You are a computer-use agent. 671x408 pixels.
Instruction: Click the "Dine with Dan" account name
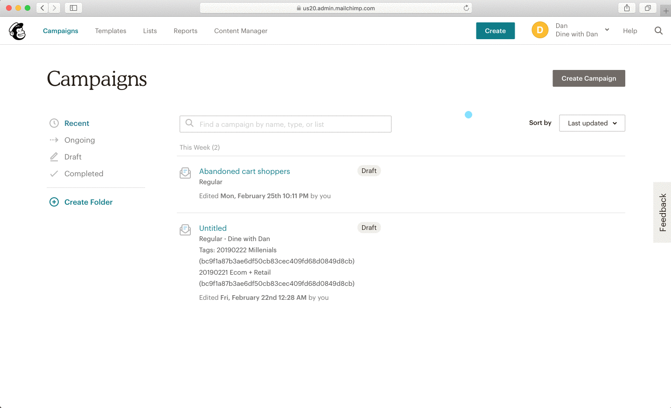(577, 34)
